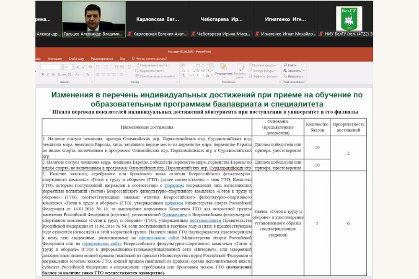Click muted microphone icon of Карловская Евгения
The height and width of the screenshot is (279, 419).
(x=130, y=34)
